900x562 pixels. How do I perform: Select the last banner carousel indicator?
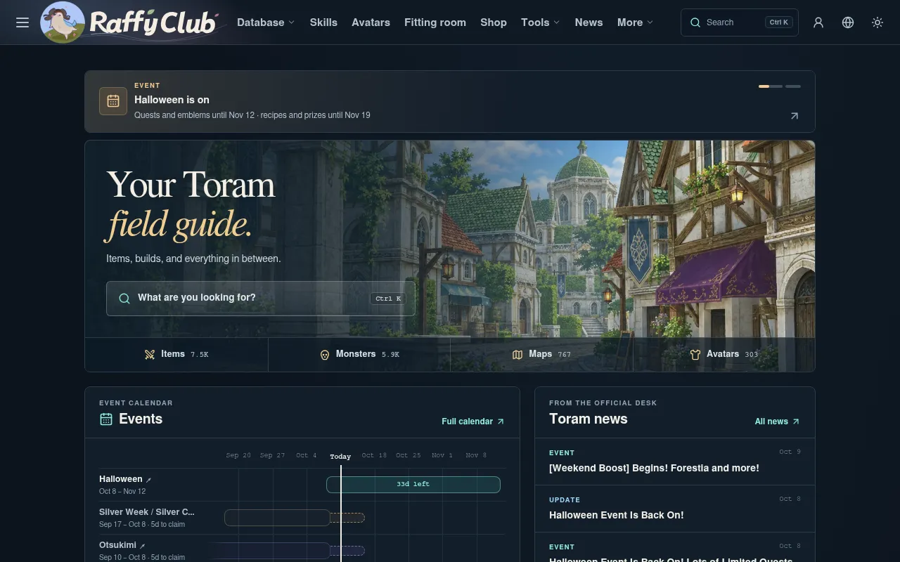[x=793, y=86]
